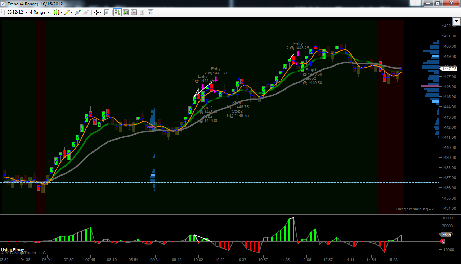
Task: Expand the ES 12-12 instrument dropdown arrow
Action: (26, 13)
